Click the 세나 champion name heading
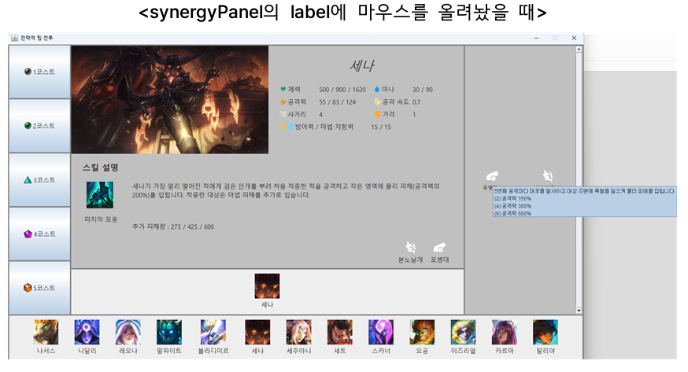This screenshot has height=372, width=688. tap(361, 66)
